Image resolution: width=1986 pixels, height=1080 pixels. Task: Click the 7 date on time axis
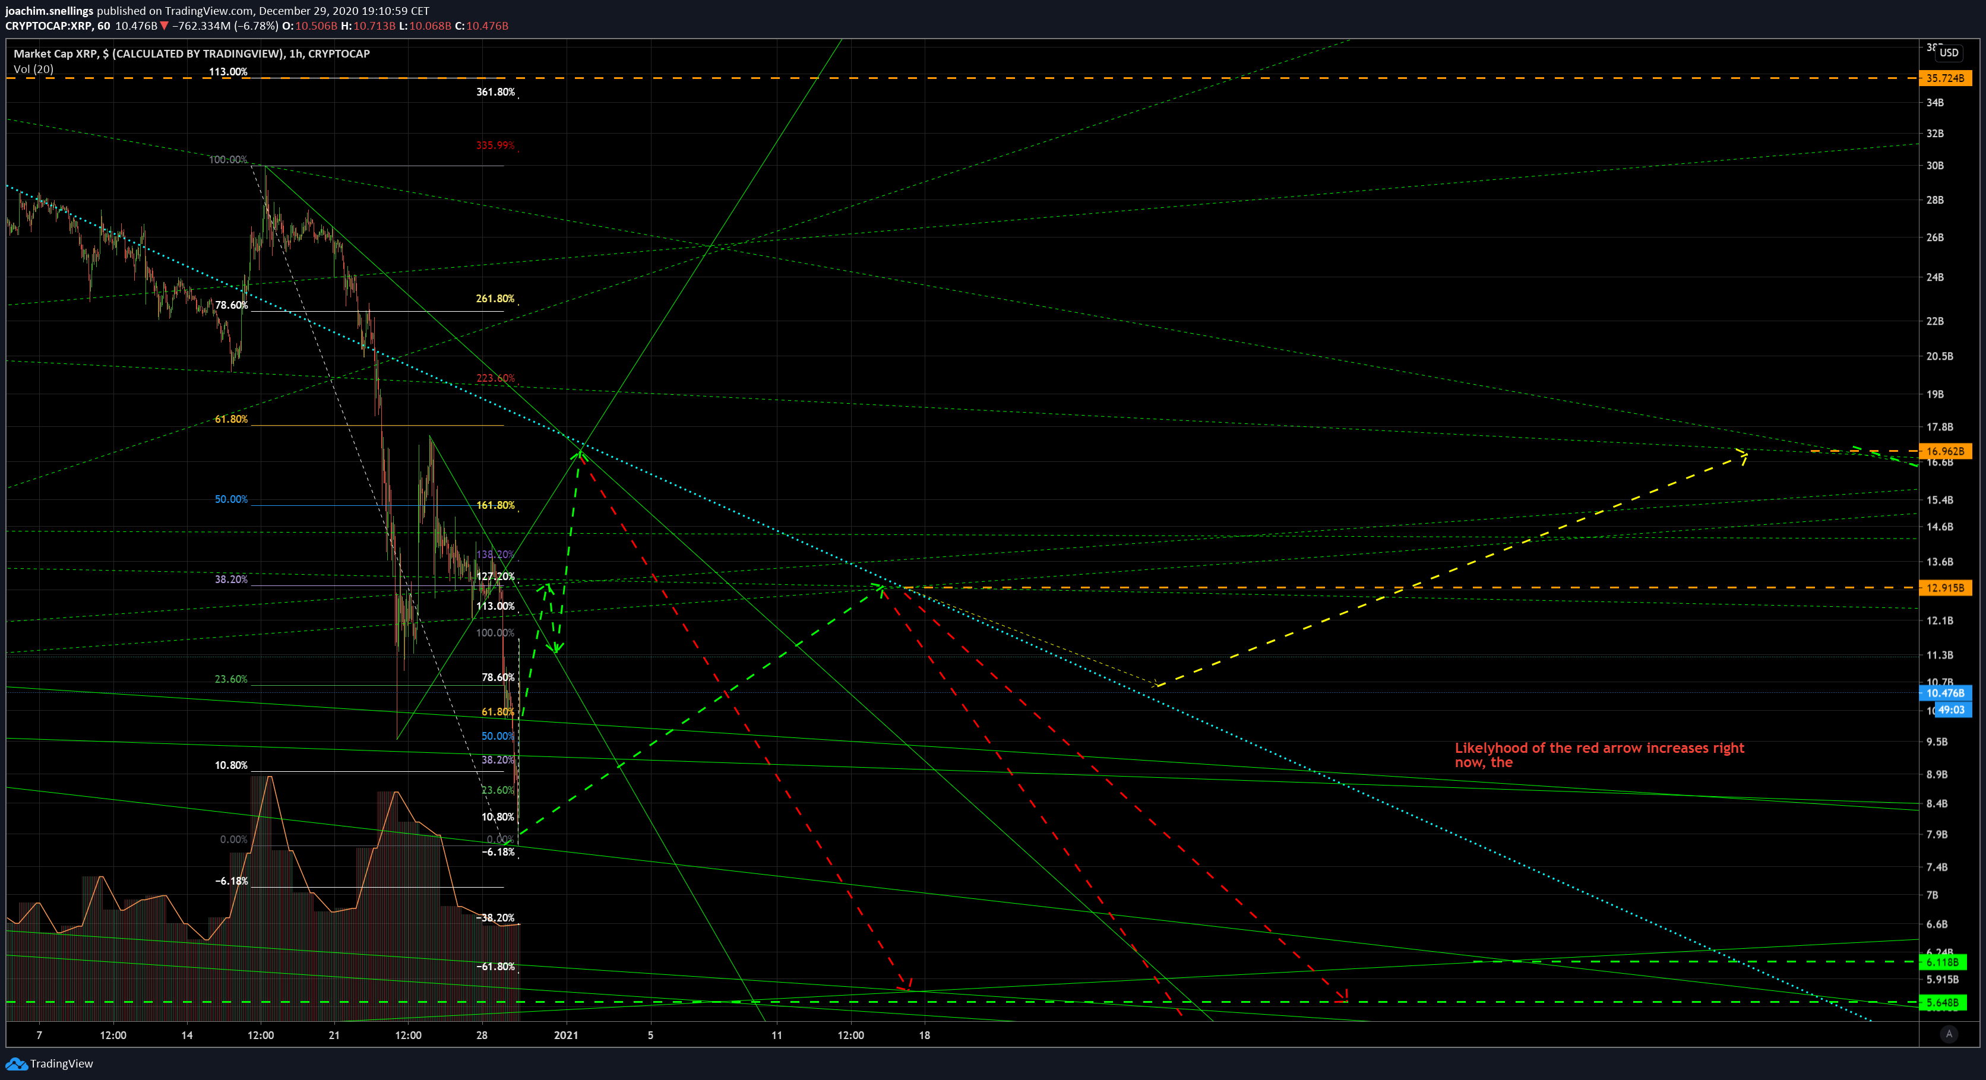(39, 1034)
